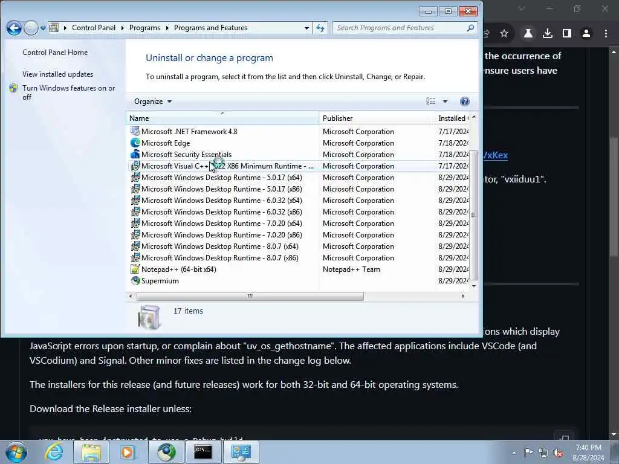Click the vertical scrollbar of program list

pyautogui.click(x=474, y=214)
